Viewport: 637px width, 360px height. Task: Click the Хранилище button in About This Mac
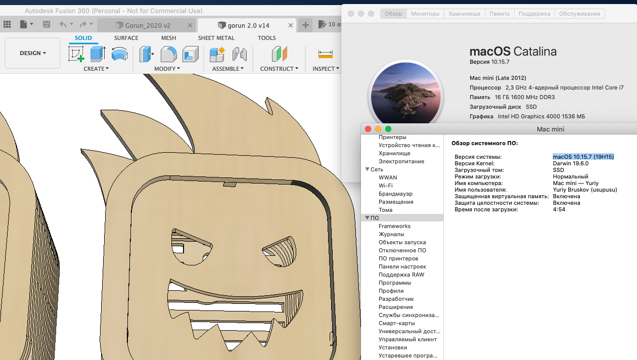coord(465,14)
